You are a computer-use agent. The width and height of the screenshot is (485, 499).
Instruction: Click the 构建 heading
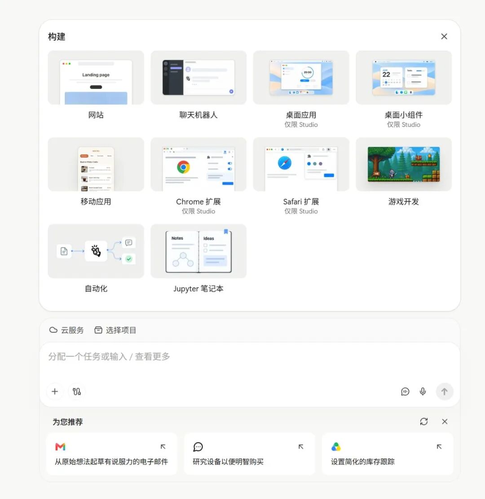[x=57, y=37]
